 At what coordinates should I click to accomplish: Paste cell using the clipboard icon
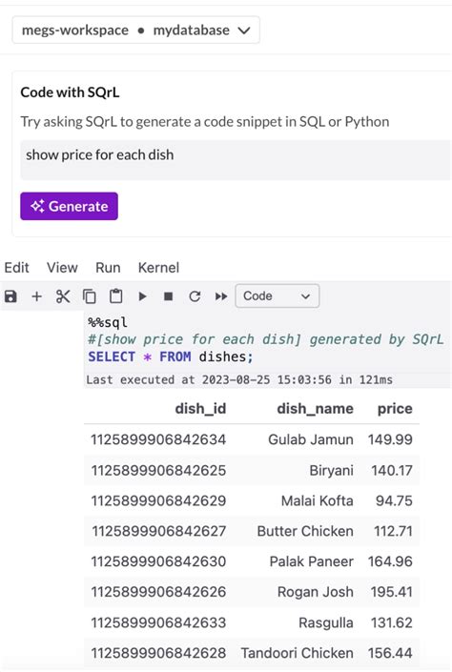tap(115, 296)
